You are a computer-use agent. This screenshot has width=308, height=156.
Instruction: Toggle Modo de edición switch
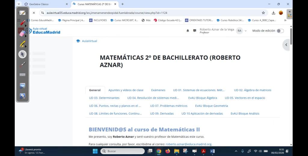(280, 31)
